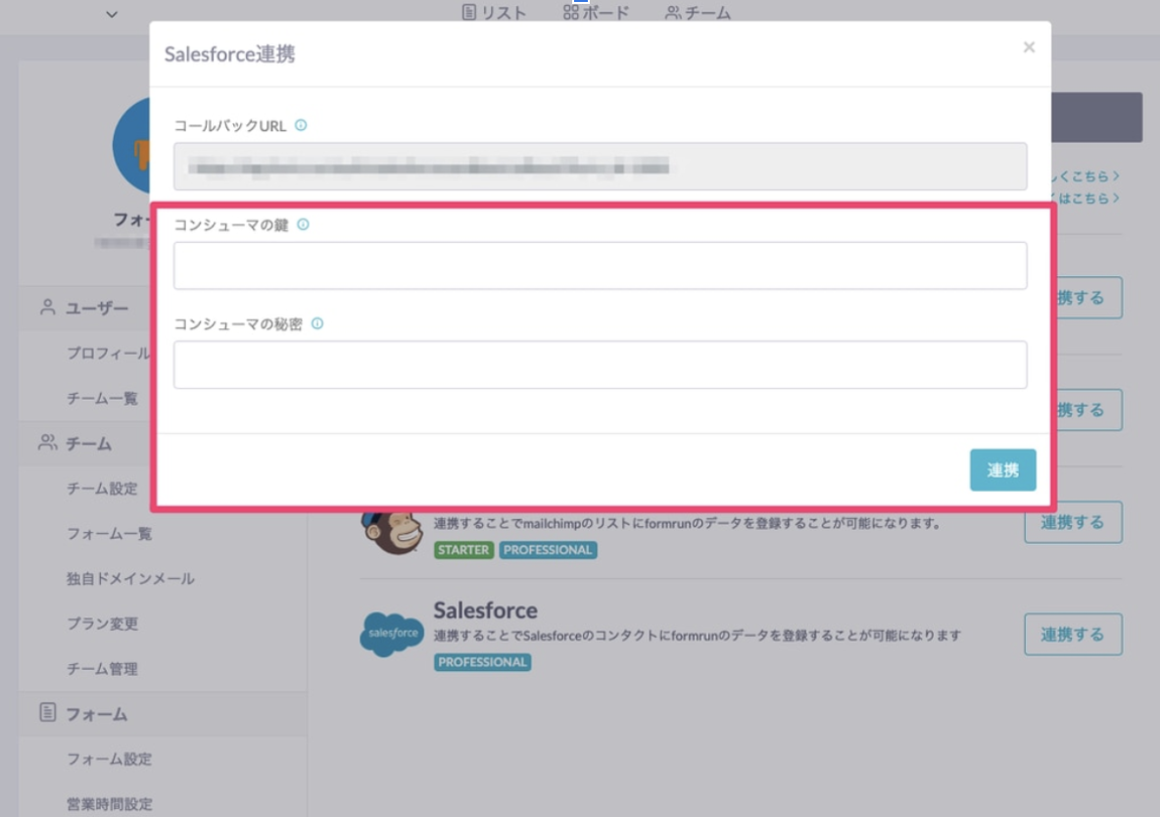Screen dimensions: 1160x817
Task: Click the チーム group icon in sidebar
Action: [x=46, y=444]
